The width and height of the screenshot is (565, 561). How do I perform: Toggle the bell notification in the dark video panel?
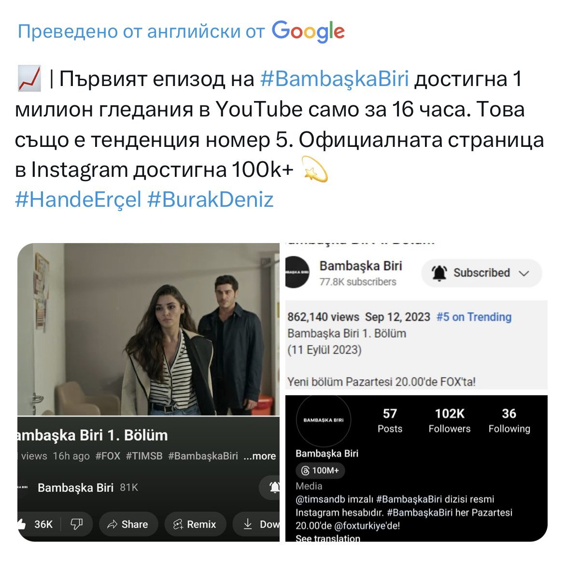[274, 488]
